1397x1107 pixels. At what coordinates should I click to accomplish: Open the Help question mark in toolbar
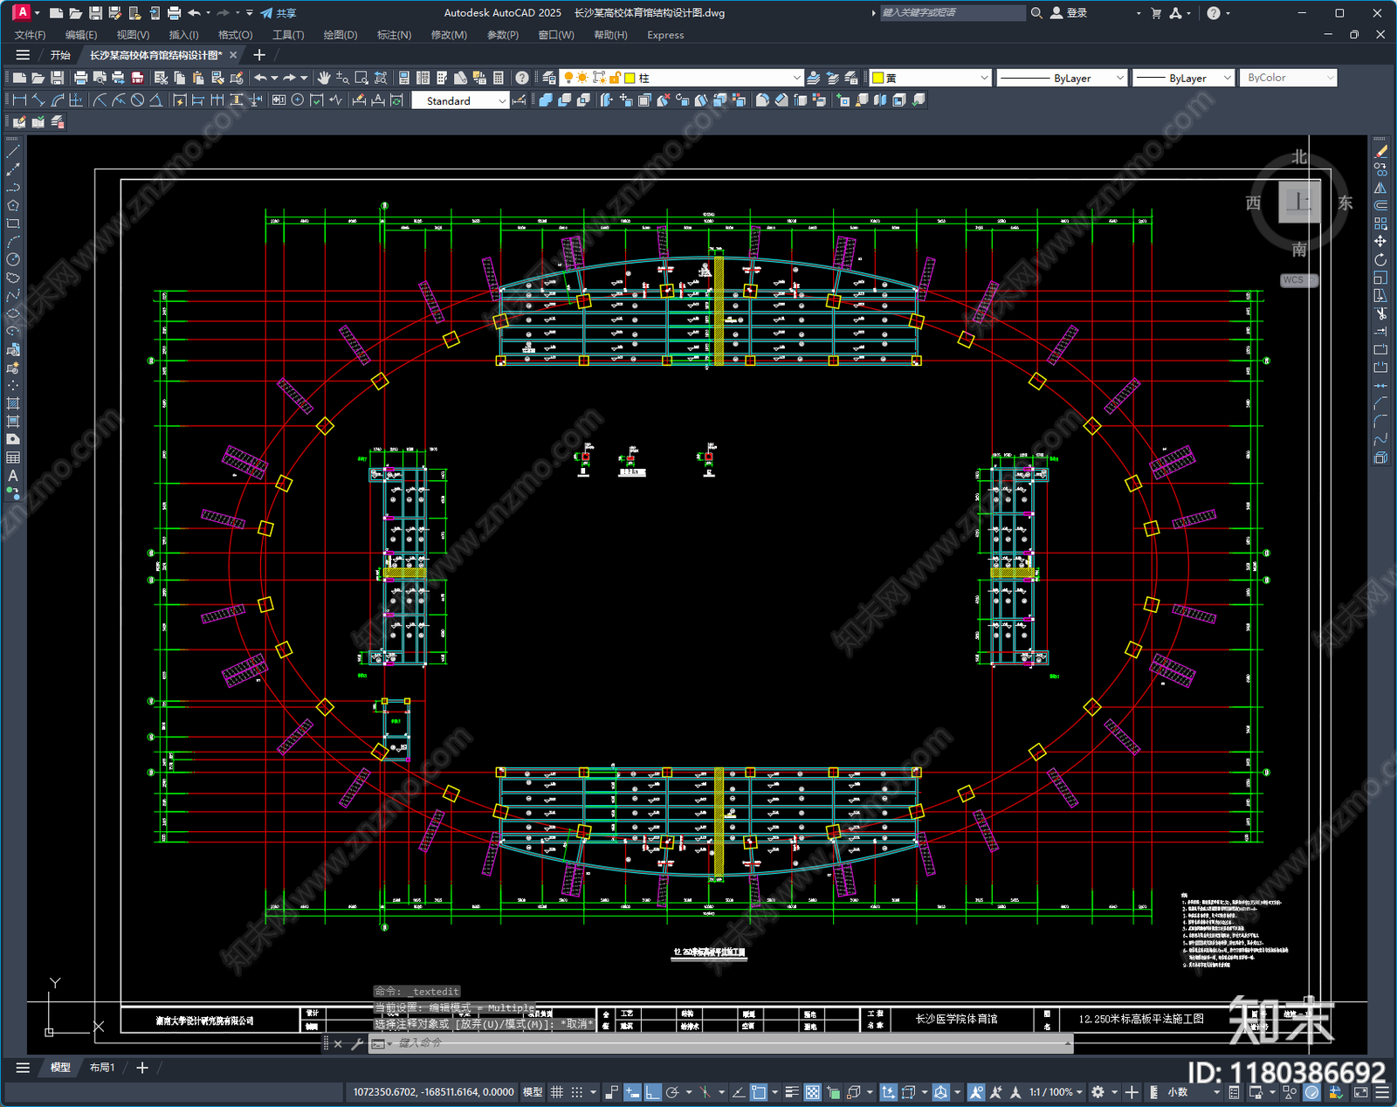point(521,78)
